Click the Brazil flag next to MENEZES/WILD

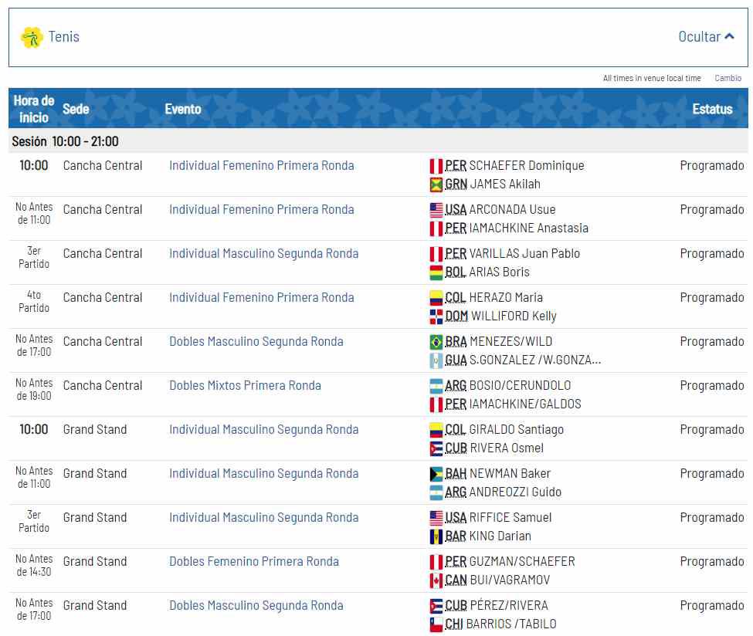tap(436, 342)
